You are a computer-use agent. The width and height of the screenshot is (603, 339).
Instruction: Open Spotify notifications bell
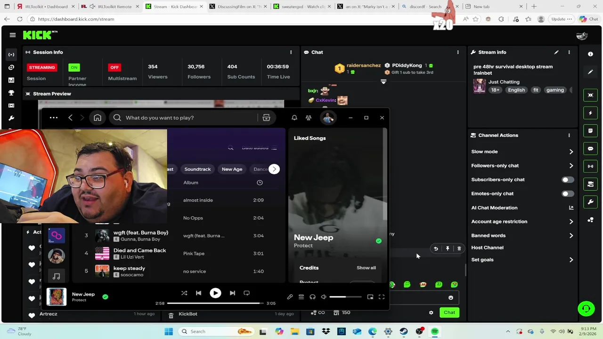[x=294, y=118]
